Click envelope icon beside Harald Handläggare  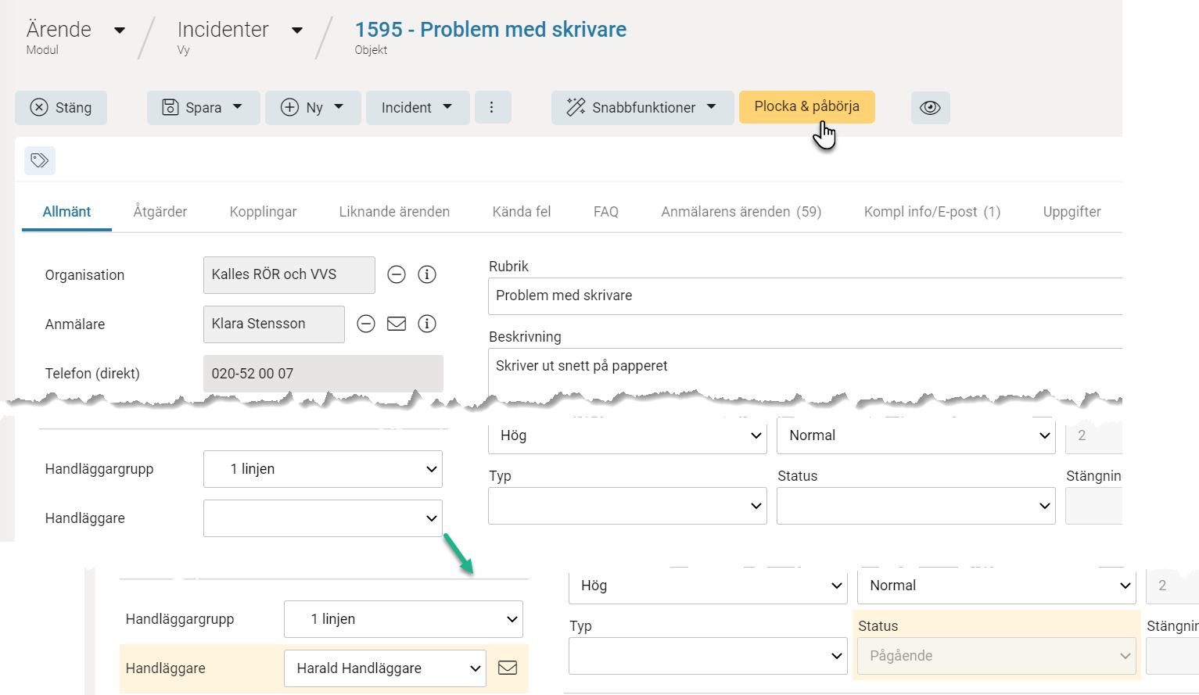[x=508, y=668]
